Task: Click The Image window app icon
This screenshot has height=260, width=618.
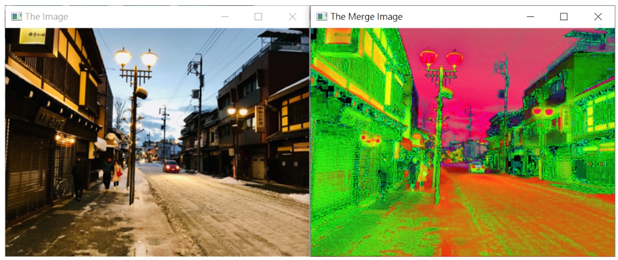Action: coord(17,16)
